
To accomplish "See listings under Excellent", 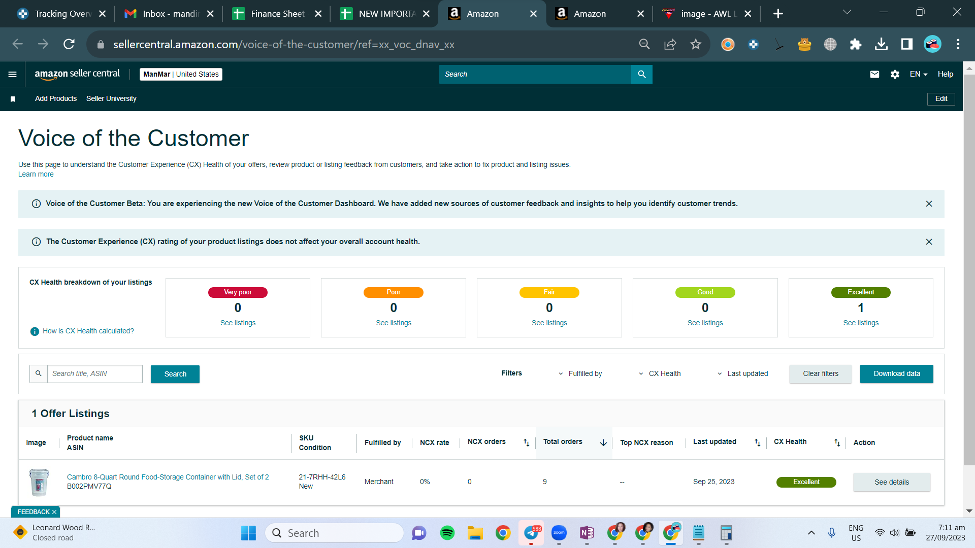I will tap(861, 323).
